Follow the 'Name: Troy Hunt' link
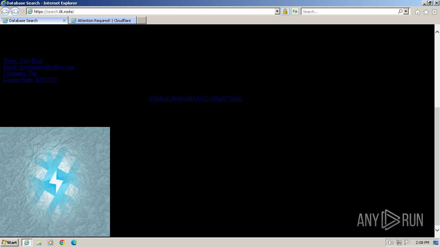440x247 pixels. click(23, 61)
